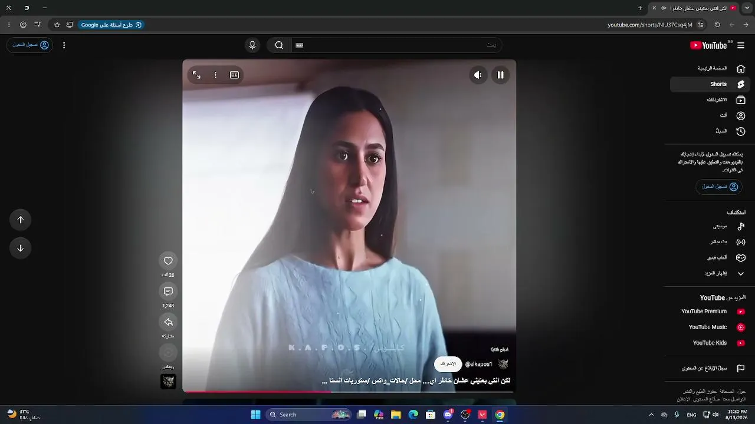Open the taskbar clock showing 11:30 PM
Screen dimensions: 755x424
[x=737, y=415]
